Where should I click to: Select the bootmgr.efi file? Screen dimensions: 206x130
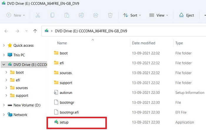pyautogui.click(x=66, y=112)
